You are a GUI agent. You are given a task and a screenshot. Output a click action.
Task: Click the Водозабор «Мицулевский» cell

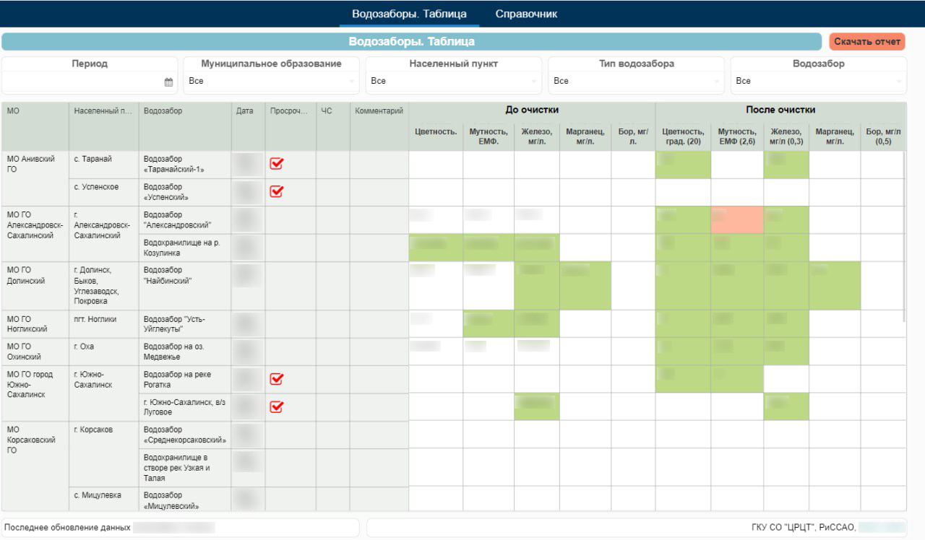(x=185, y=500)
